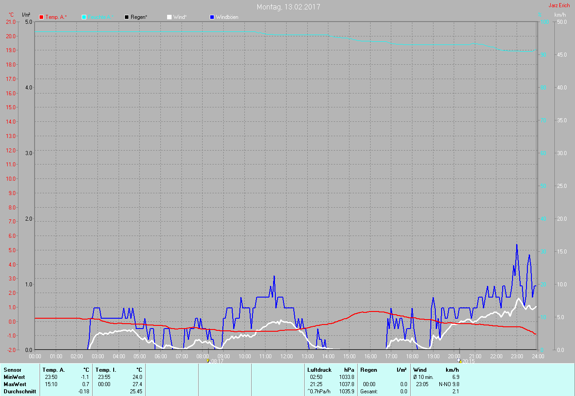Viewport: 575px width, 396px height.
Task: Select the "Wind*" legend label
Action: click(180, 17)
